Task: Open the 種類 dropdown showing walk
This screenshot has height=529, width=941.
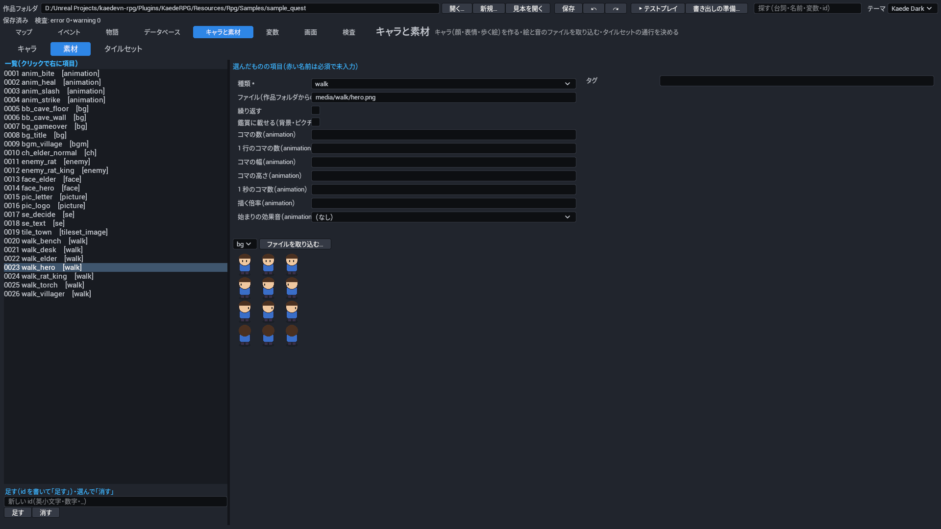Action: (x=444, y=84)
